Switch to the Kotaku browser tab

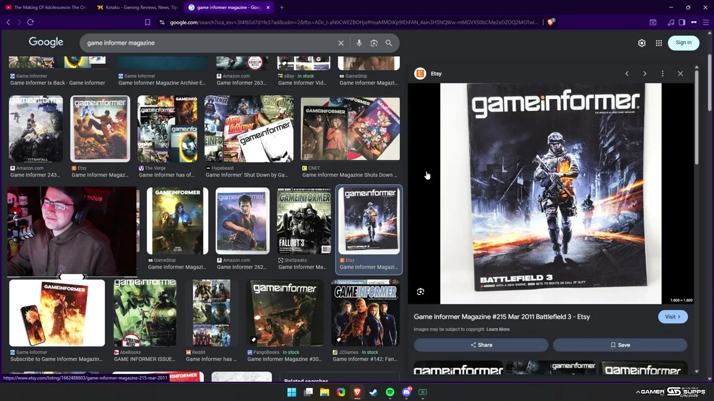coord(137,7)
